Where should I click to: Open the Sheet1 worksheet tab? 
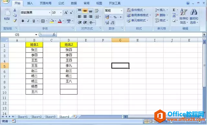(x=23, y=117)
